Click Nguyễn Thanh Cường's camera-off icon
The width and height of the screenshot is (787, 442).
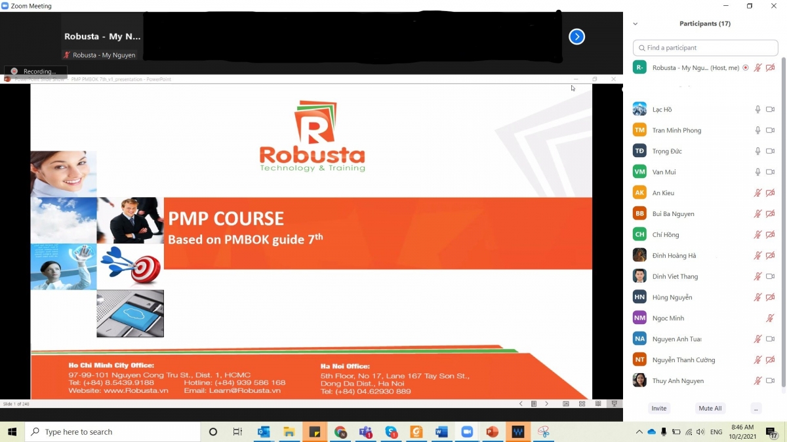pos(771,360)
